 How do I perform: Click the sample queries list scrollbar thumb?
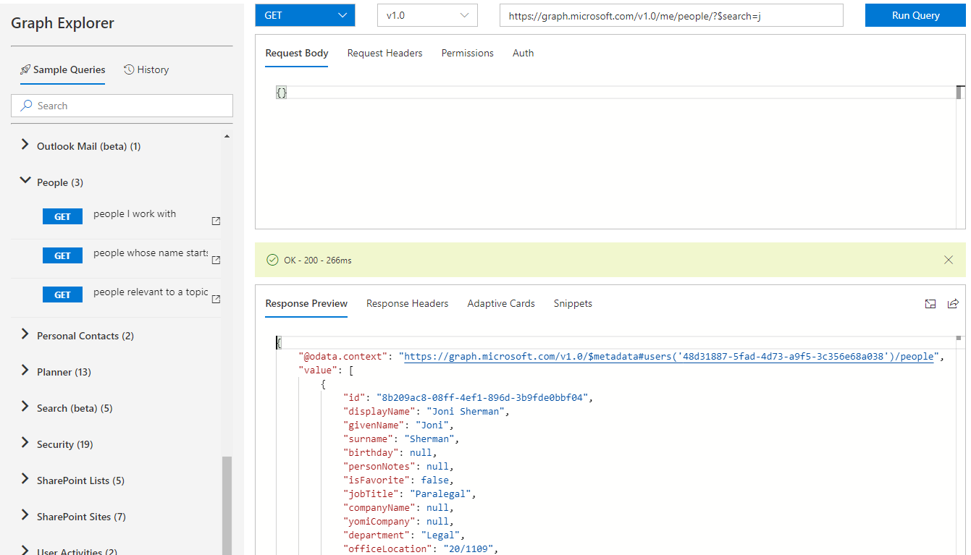click(227, 505)
